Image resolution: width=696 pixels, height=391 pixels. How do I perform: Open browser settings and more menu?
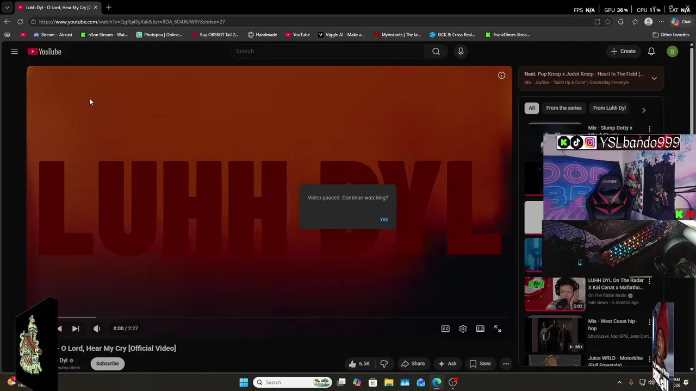tap(661, 22)
